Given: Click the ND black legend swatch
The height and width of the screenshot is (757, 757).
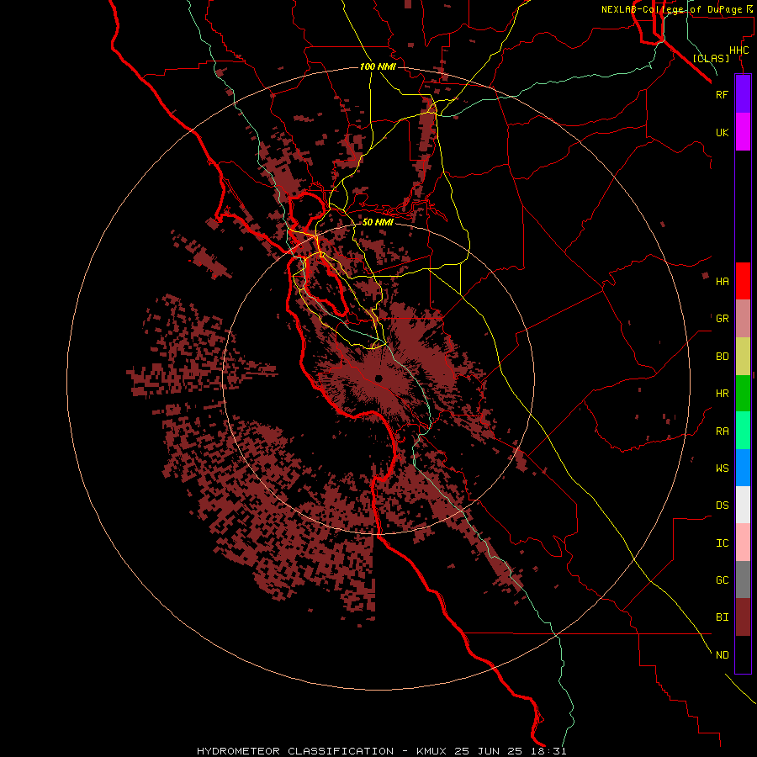Looking at the screenshot, I should coord(743,654).
